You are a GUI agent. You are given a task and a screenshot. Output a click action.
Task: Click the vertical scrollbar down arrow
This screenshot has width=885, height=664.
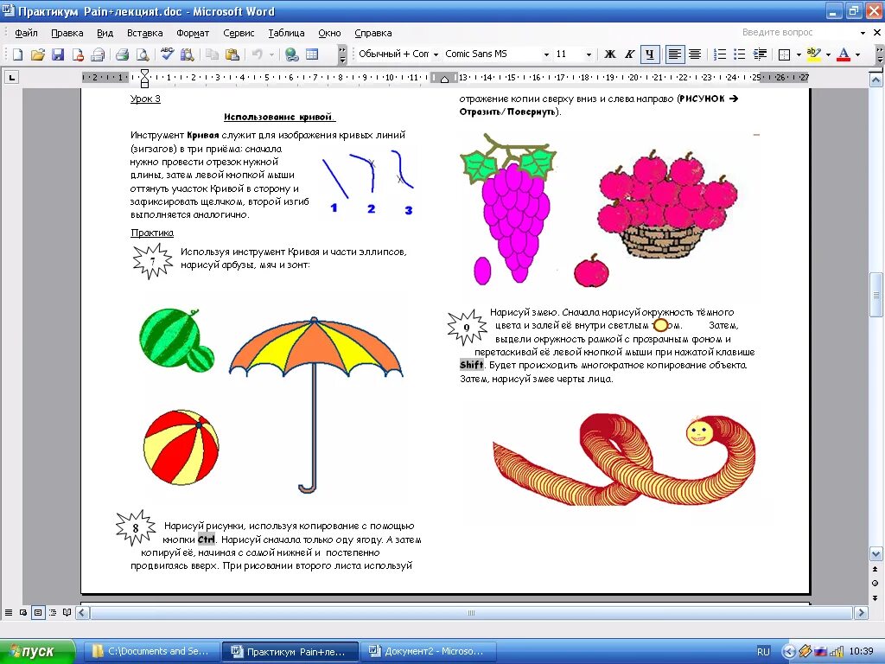point(875,553)
